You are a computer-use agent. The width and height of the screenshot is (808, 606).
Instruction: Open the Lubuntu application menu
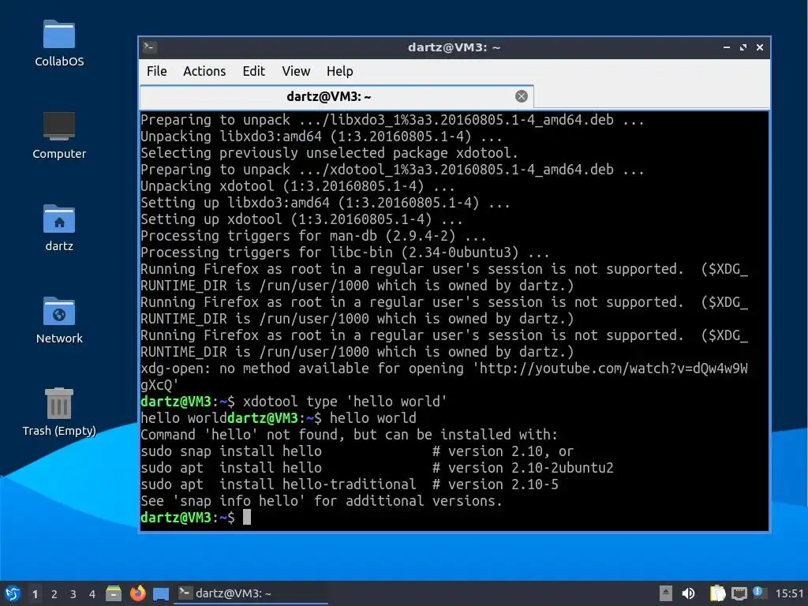(x=13, y=593)
